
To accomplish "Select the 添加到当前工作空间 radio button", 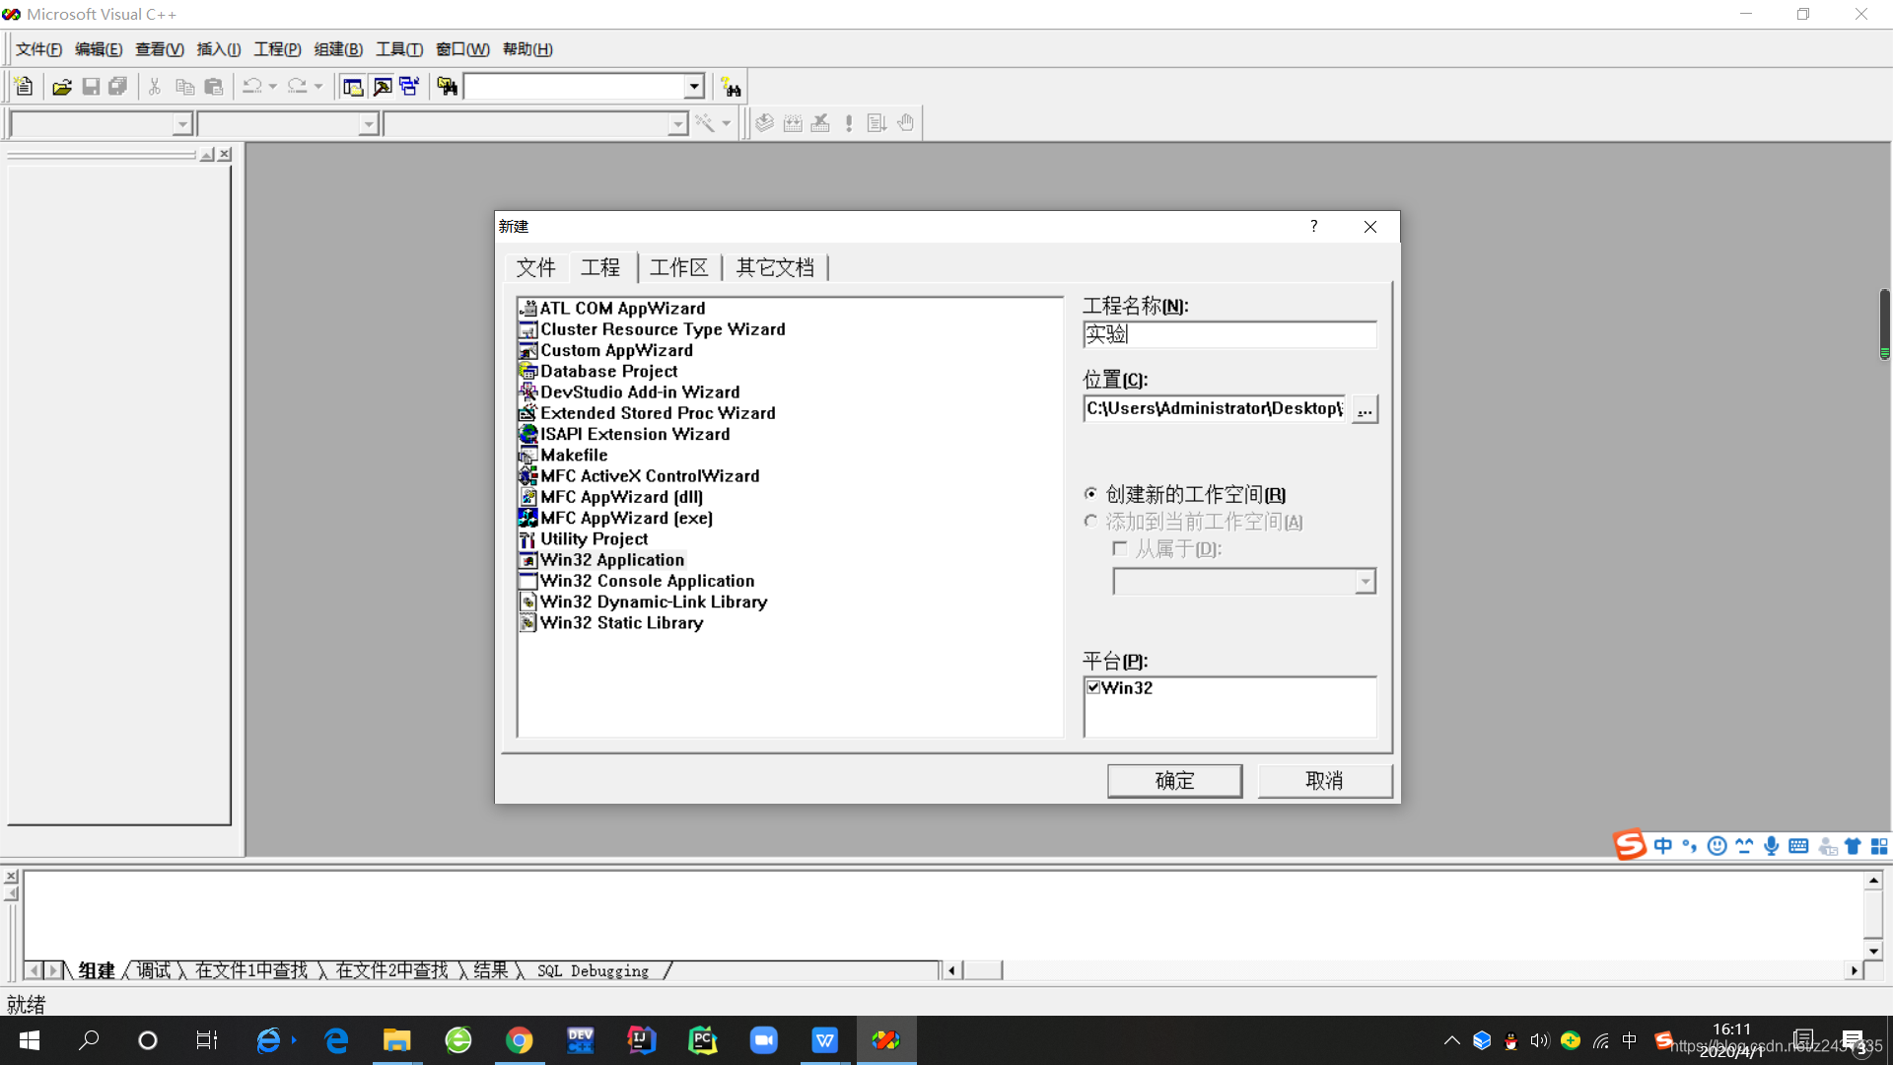I will click(1090, 522).
